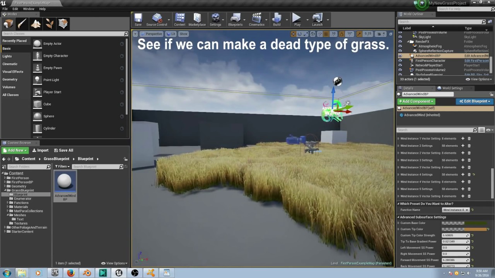Viewport: 495px width, 278px height.
Task: Reset Wind Instance 4 Settings to default
Action: (474, 175)
